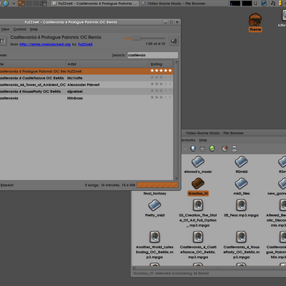Viewport: 286px width, 286px height.
Task: Open forward history dropdown arrow in File Browser
Action: [185, 149]
